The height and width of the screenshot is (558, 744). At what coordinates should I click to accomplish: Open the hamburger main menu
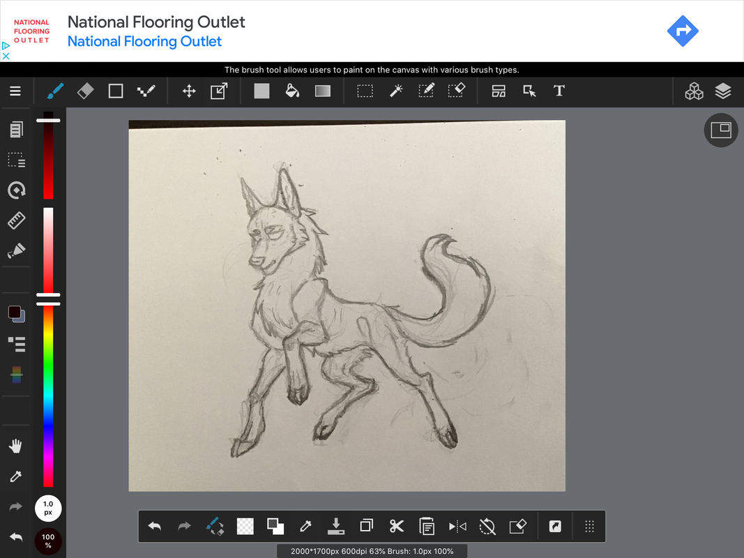tap(15, 91)
